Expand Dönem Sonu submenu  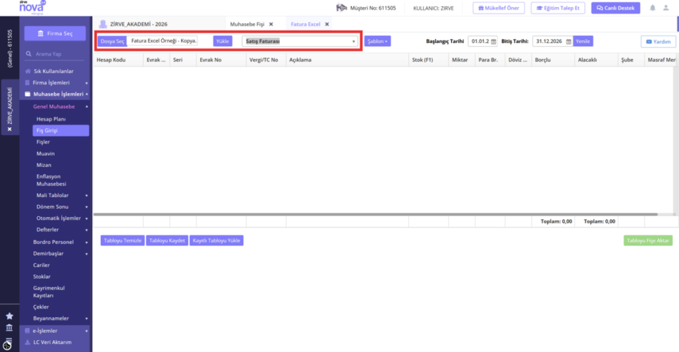[x=87, y=207]
